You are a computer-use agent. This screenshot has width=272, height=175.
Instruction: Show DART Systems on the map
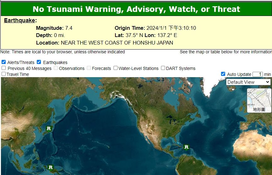[163, 68]
